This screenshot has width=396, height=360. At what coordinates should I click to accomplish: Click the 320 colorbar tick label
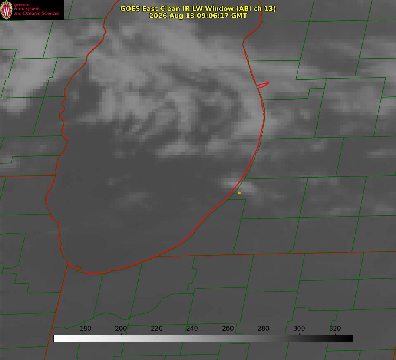(335, 328)
